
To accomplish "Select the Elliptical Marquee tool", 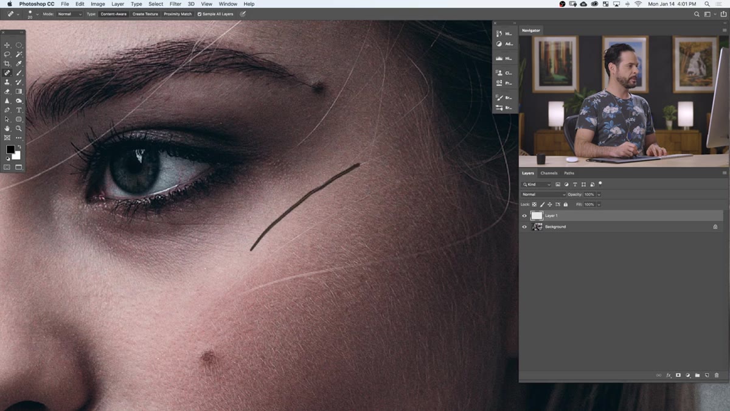I will pyautogui.click(x=19, y=45).
